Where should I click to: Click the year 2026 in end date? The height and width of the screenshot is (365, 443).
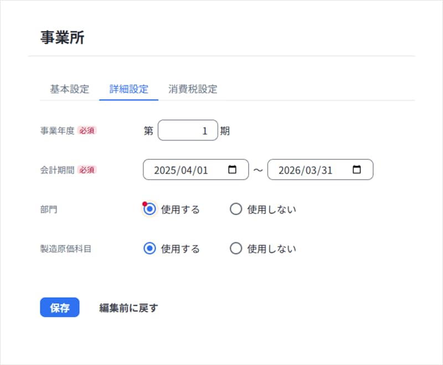[x=289, y=170]
